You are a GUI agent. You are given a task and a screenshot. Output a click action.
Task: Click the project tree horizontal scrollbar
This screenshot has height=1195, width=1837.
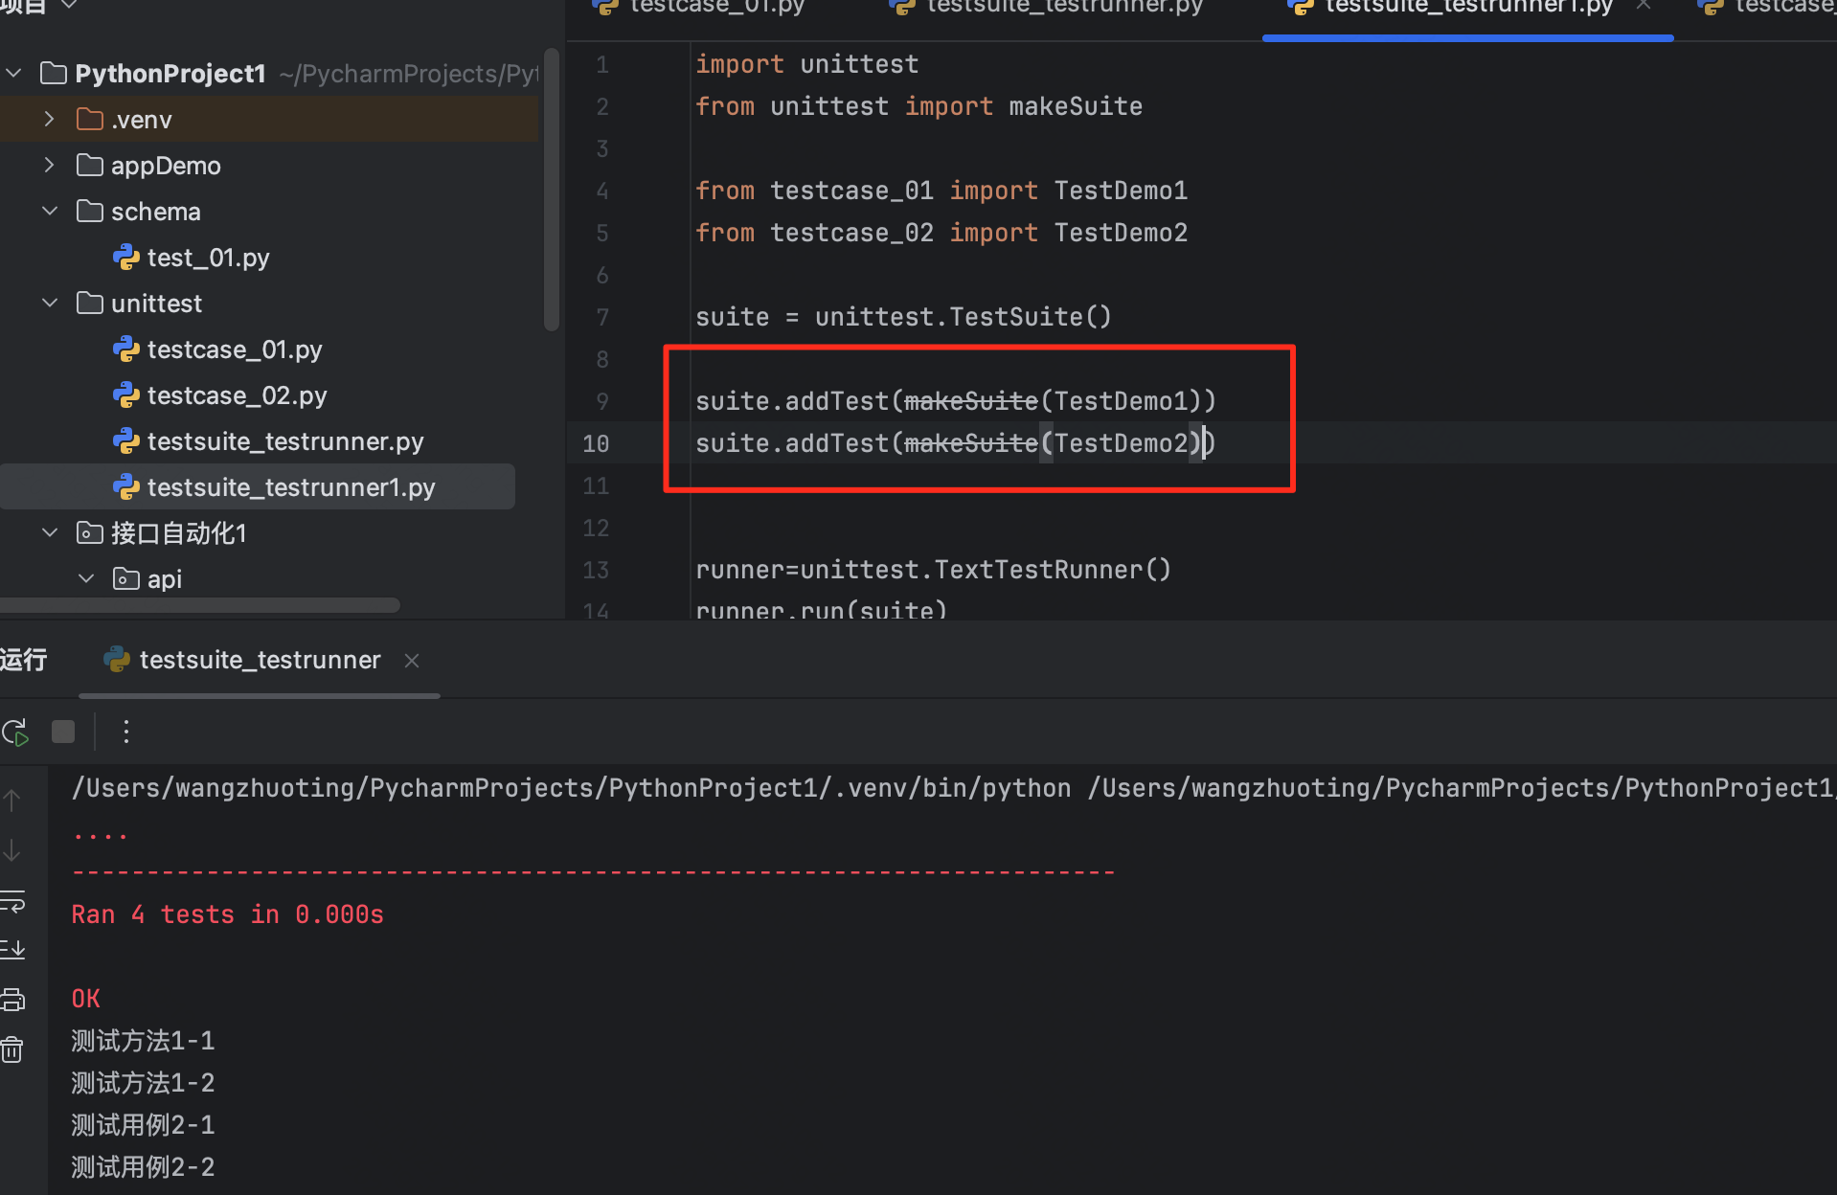point(199,605)
